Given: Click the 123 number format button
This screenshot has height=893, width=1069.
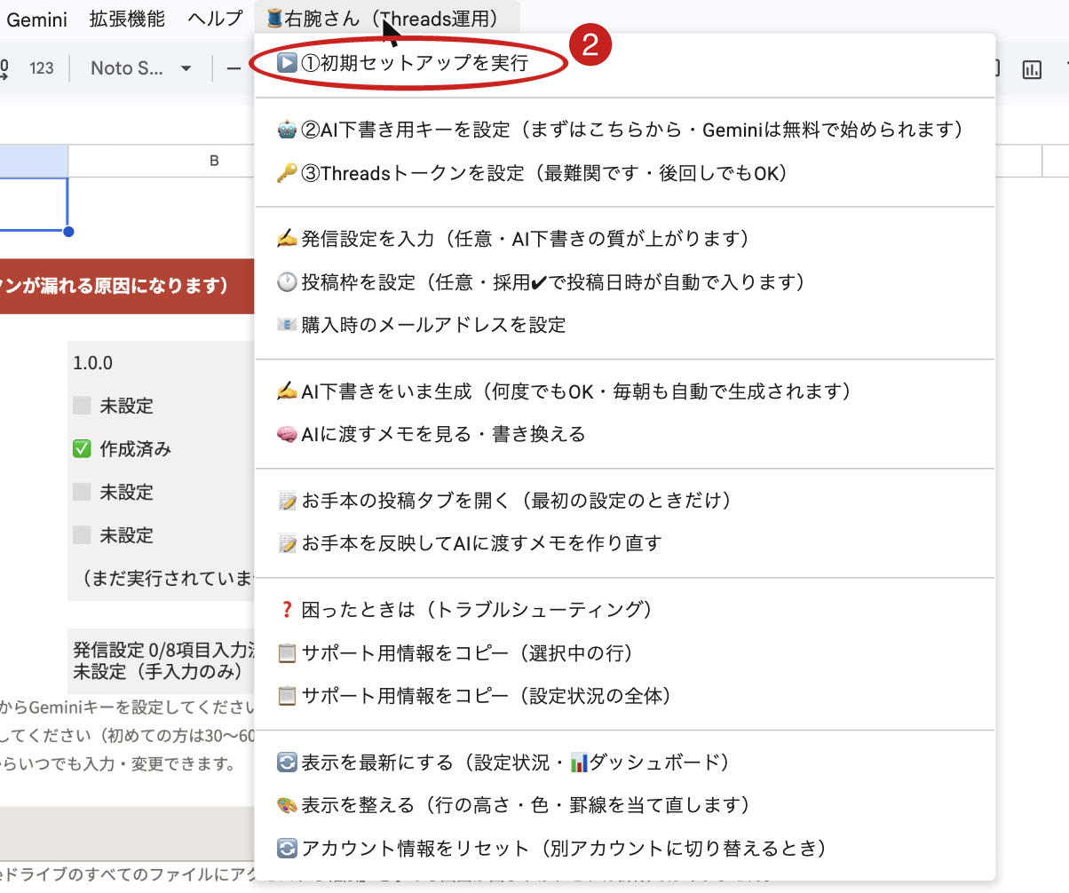Looking at the screenshot, I should (42, 68).
